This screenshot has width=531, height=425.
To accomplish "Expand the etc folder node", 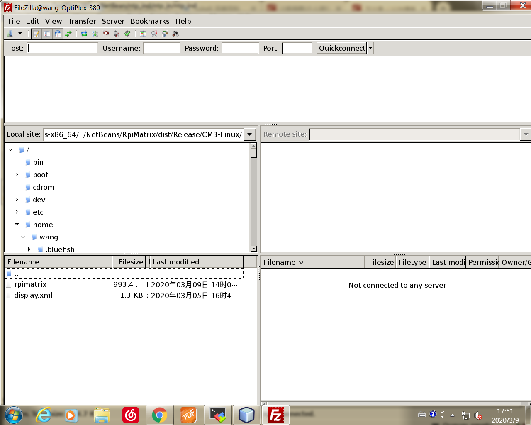I will (17, 212).
